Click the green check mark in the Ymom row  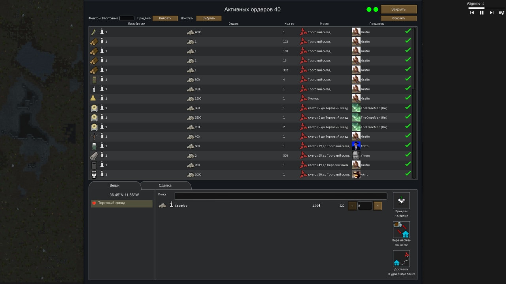tap(408, 155)
